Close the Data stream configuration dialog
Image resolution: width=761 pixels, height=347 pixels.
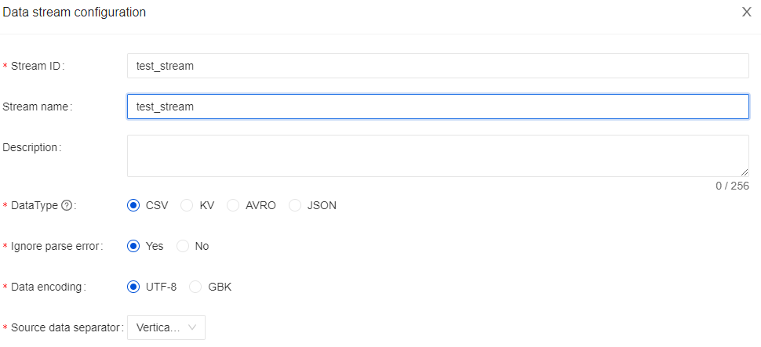pos(747,13)
